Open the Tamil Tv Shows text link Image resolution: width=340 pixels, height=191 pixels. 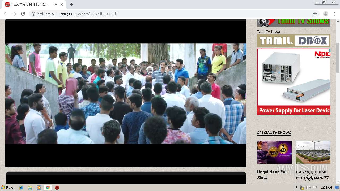[269, 31]
